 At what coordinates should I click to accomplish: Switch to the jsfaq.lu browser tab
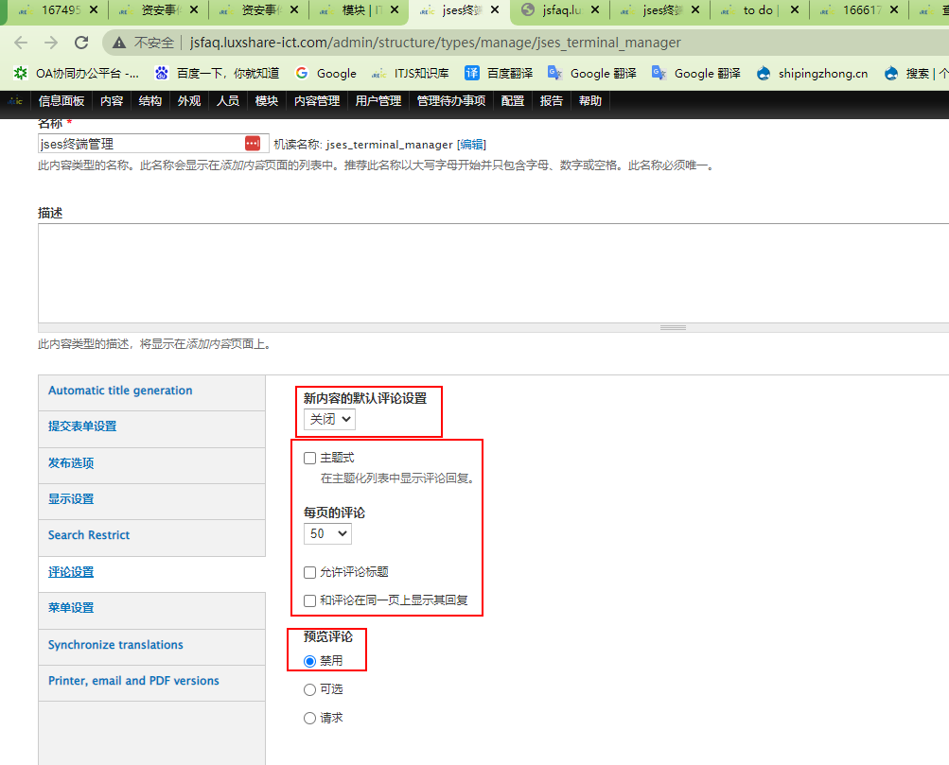(560, 9)
